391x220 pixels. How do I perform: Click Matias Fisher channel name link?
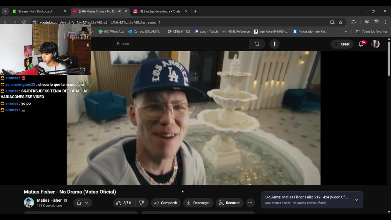point(49,200)
